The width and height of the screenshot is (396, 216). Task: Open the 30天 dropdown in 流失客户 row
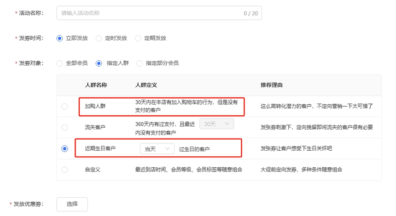point(217,124)
